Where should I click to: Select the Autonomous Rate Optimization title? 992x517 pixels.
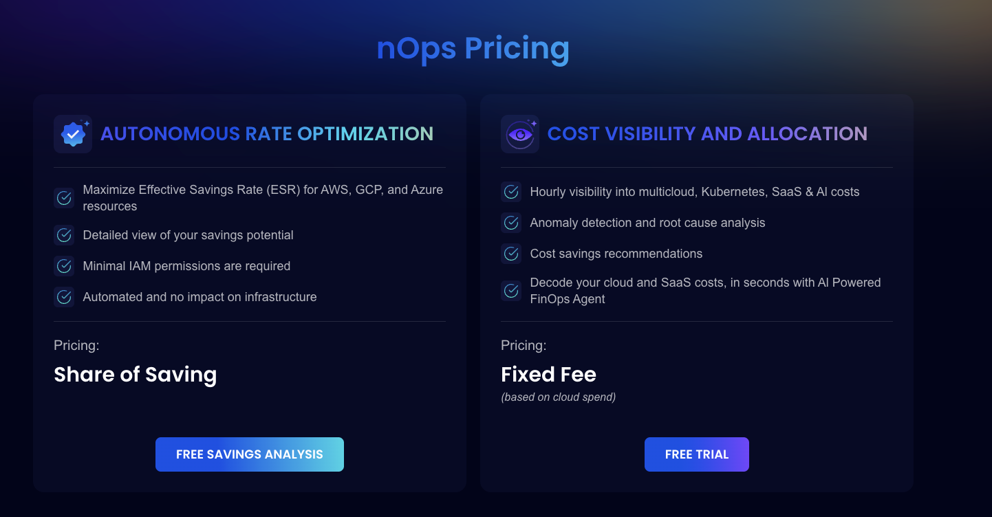(267, 133)
